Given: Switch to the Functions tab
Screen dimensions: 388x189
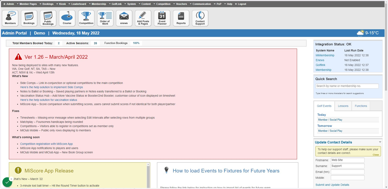Looking at the screenshot, I should tap(361, 106).
